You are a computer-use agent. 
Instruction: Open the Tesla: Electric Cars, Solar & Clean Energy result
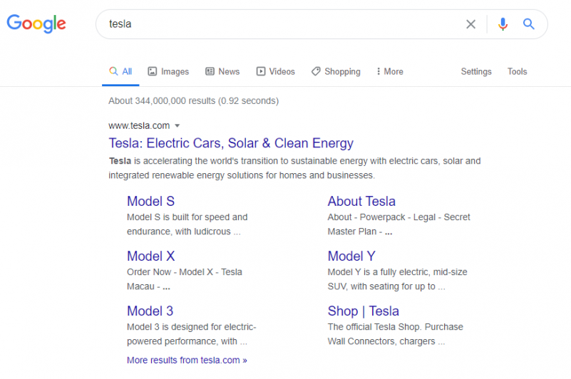coord(231,143)
